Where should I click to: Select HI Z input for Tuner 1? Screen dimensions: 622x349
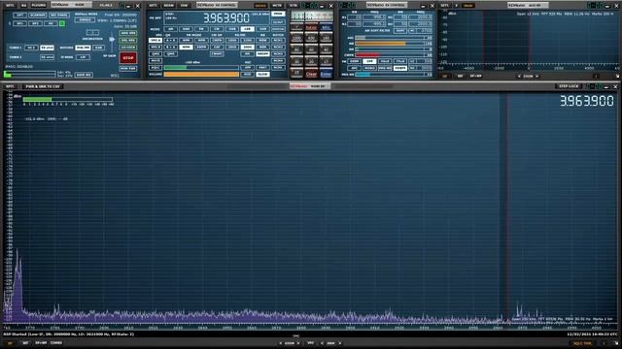click(x=31, y=48)
